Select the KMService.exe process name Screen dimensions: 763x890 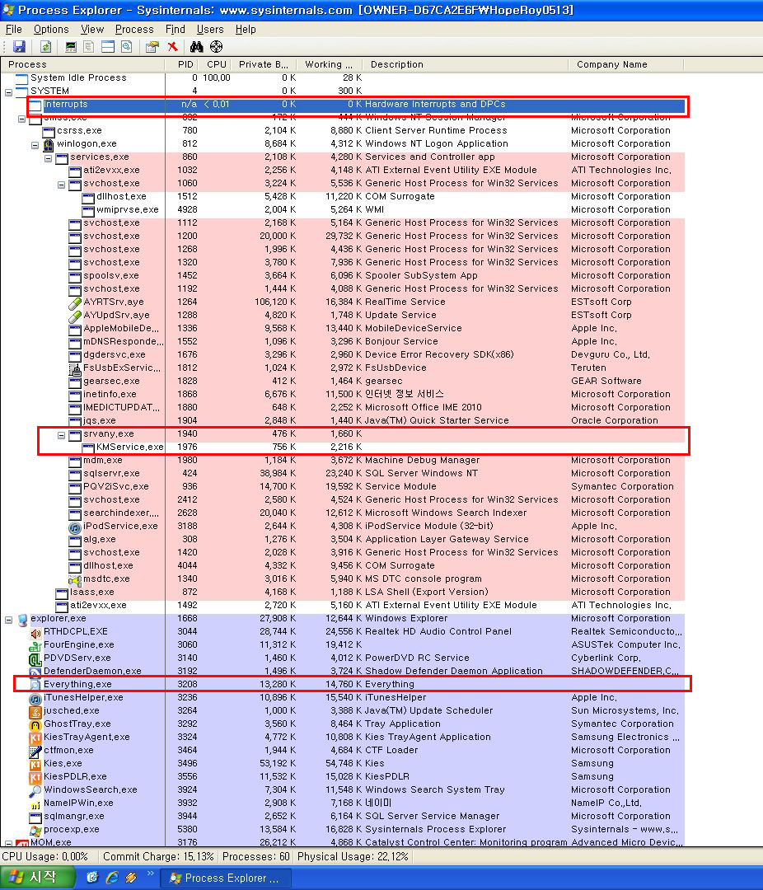tap(130, 447)
